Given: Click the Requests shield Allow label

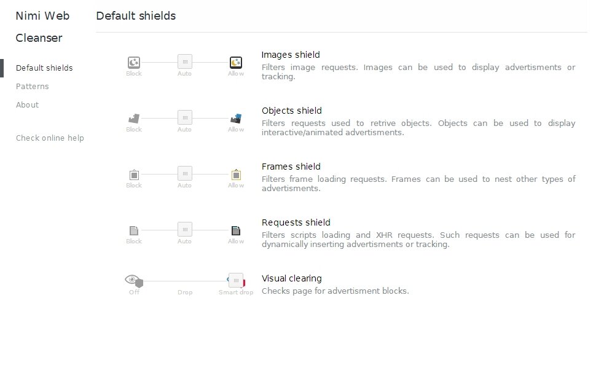Looking at the screenshot, I should pyautogui.click(x=236, y=241).
